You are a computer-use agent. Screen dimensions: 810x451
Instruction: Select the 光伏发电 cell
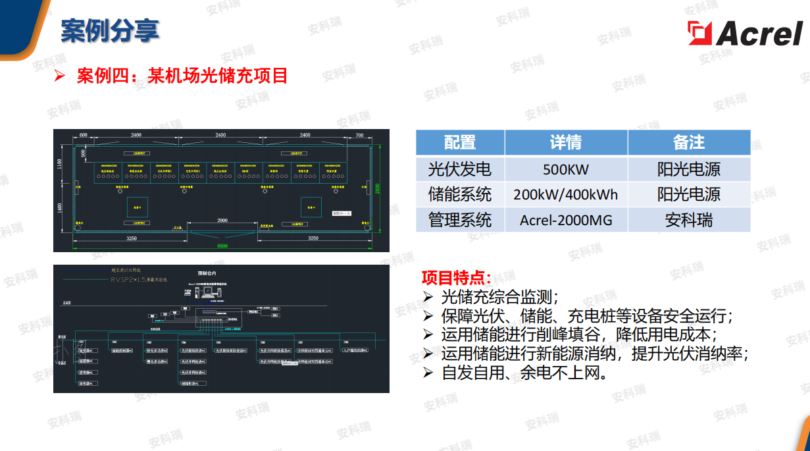tap(460, 169)
